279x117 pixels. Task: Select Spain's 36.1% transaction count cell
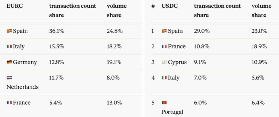click(57, 31)
